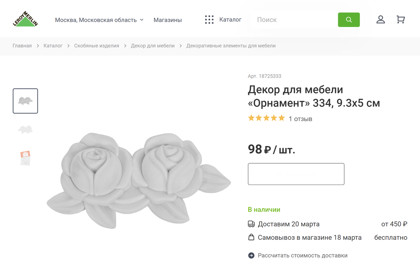
Task: Expand the Москва region selector
Action: click(99, 20)
